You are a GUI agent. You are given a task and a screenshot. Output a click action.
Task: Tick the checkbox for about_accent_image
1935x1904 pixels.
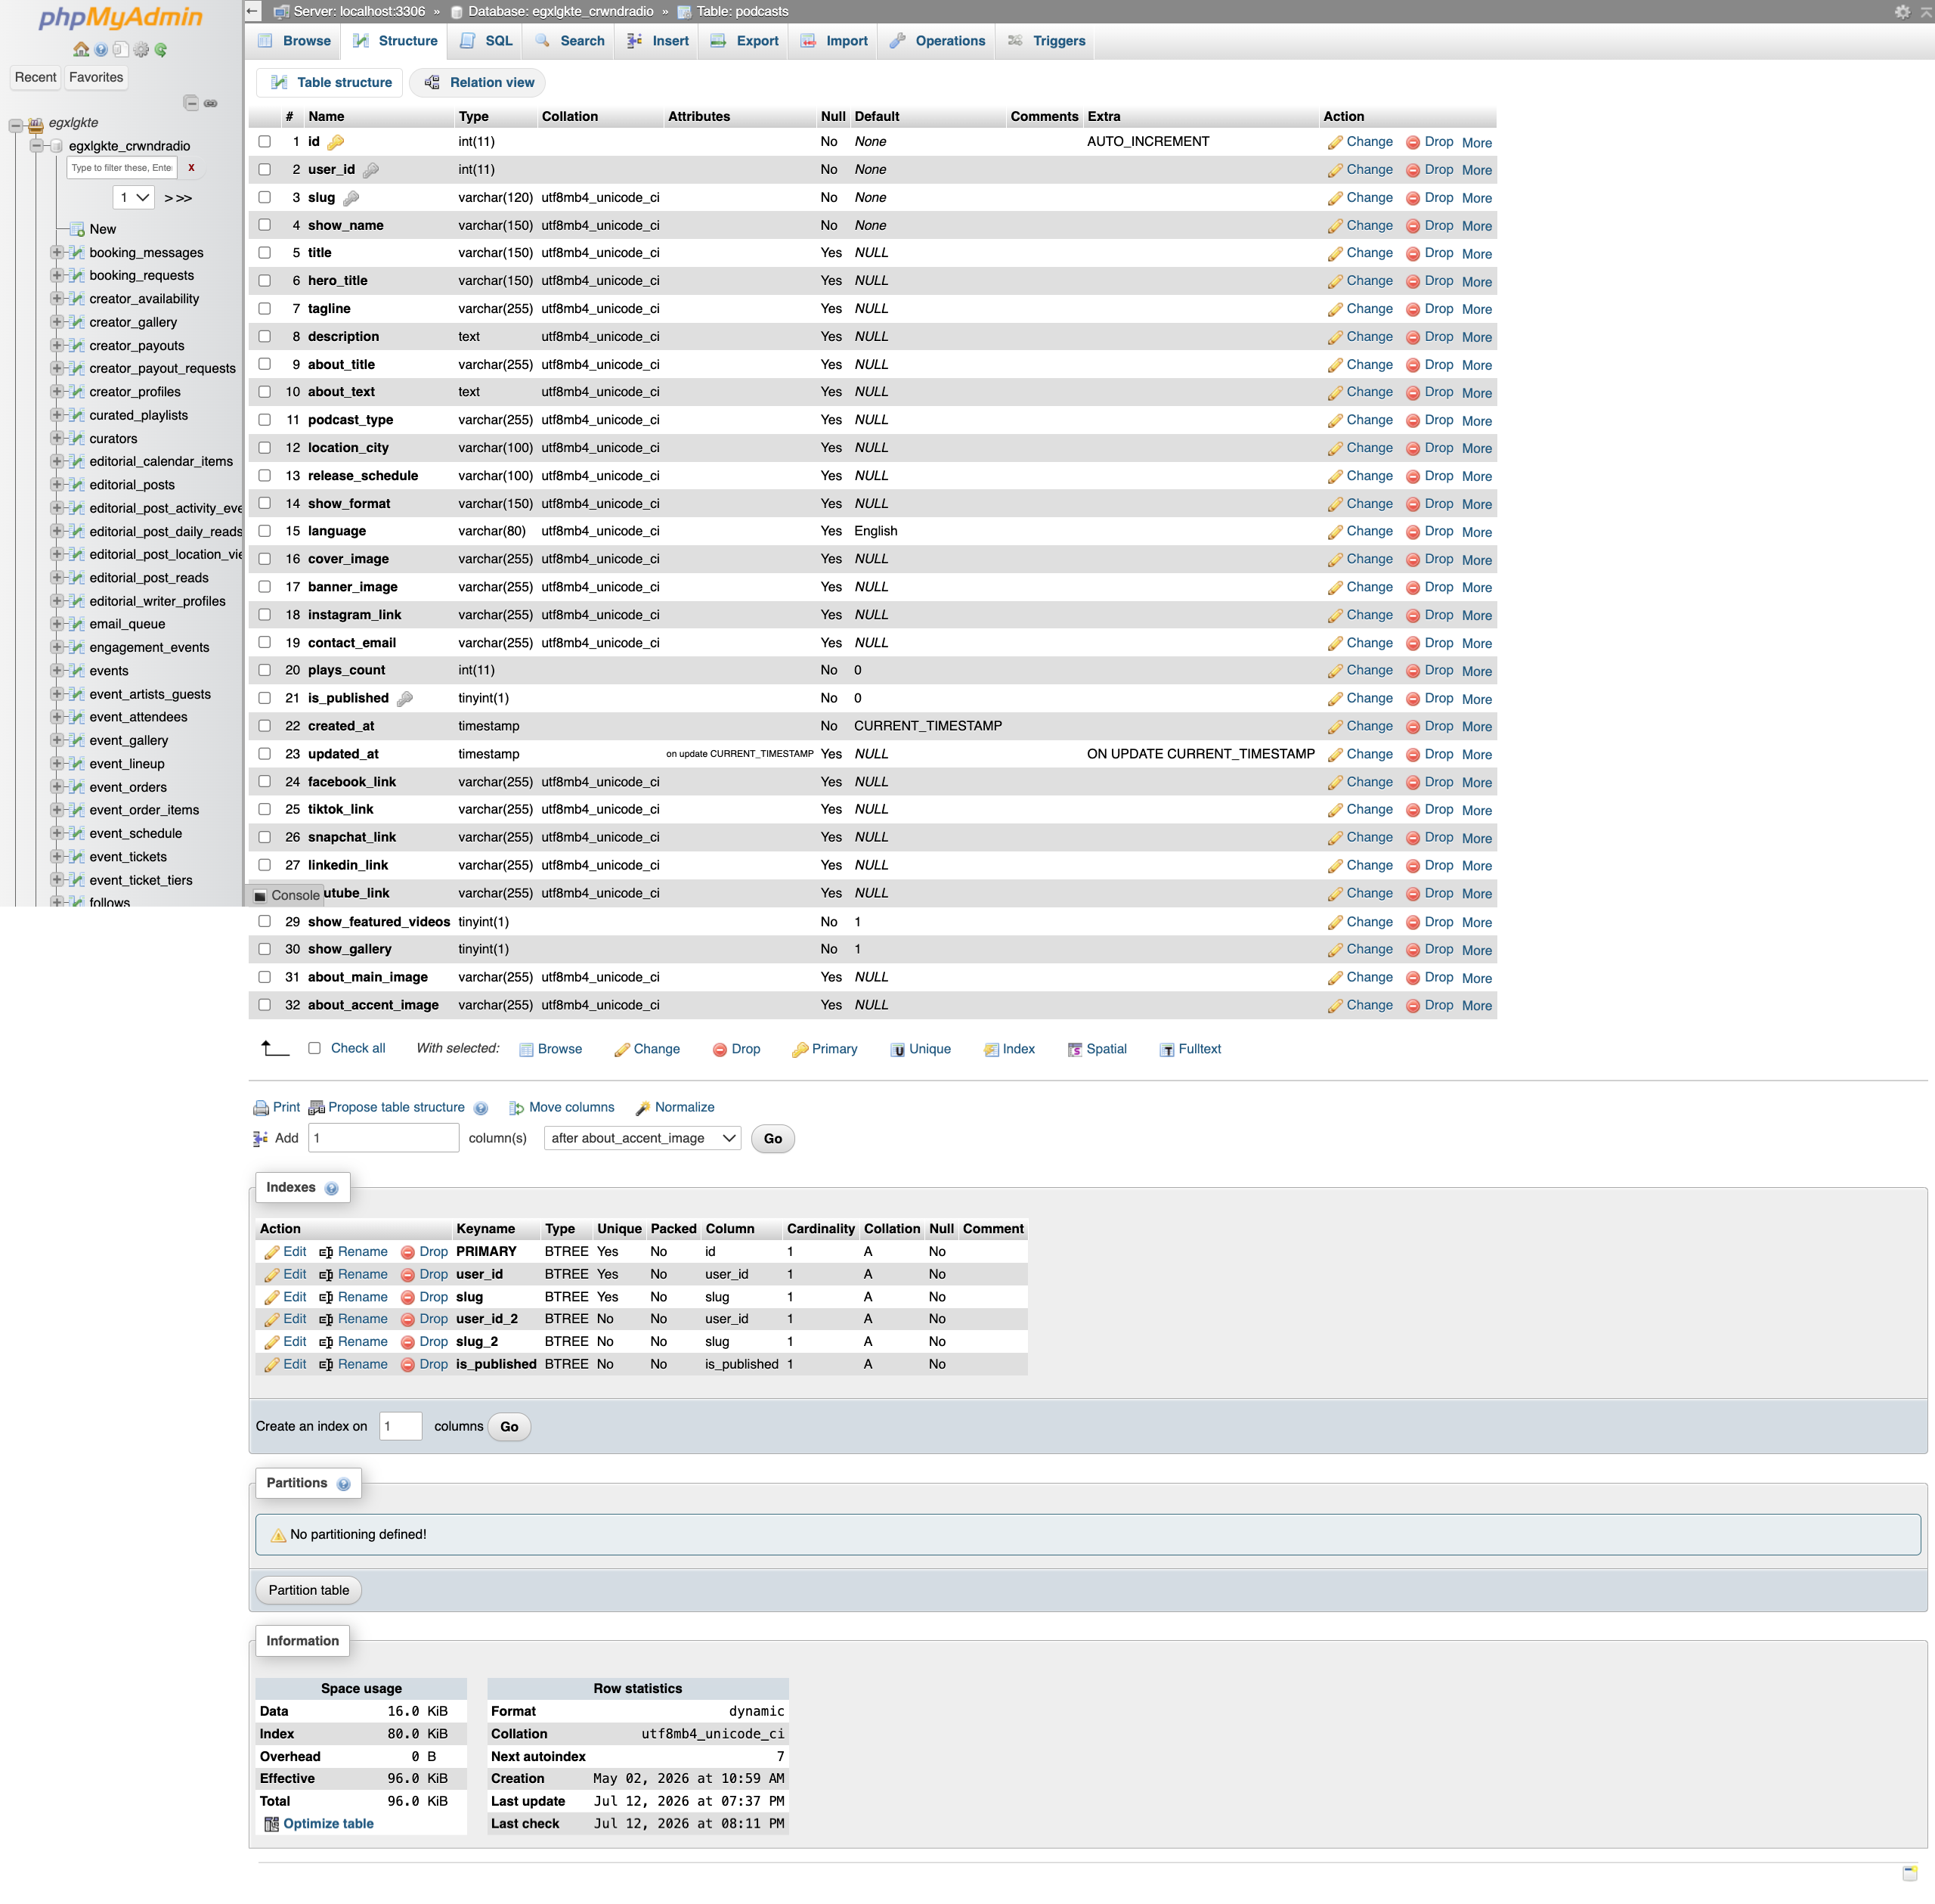click(x=265, y=1005)
